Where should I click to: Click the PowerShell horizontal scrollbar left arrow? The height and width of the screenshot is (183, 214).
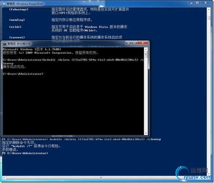[x=4, y=177]
